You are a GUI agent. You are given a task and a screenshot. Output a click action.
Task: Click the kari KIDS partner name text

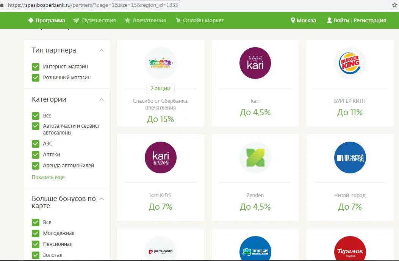(161, 195)
